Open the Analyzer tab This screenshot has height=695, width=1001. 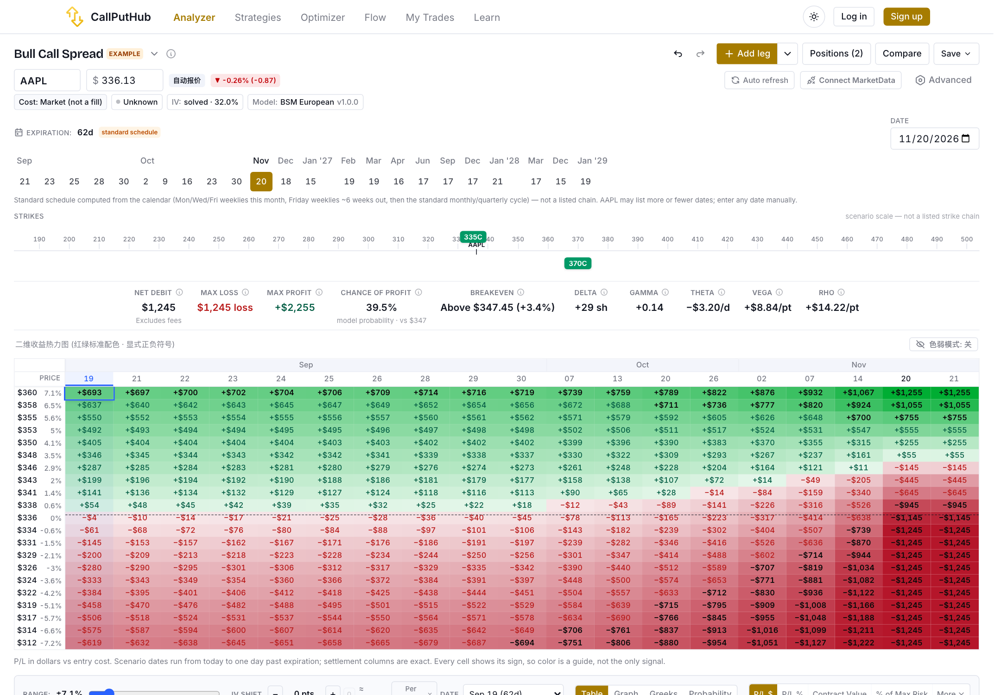pyautogui.click(x=194, y=17)
